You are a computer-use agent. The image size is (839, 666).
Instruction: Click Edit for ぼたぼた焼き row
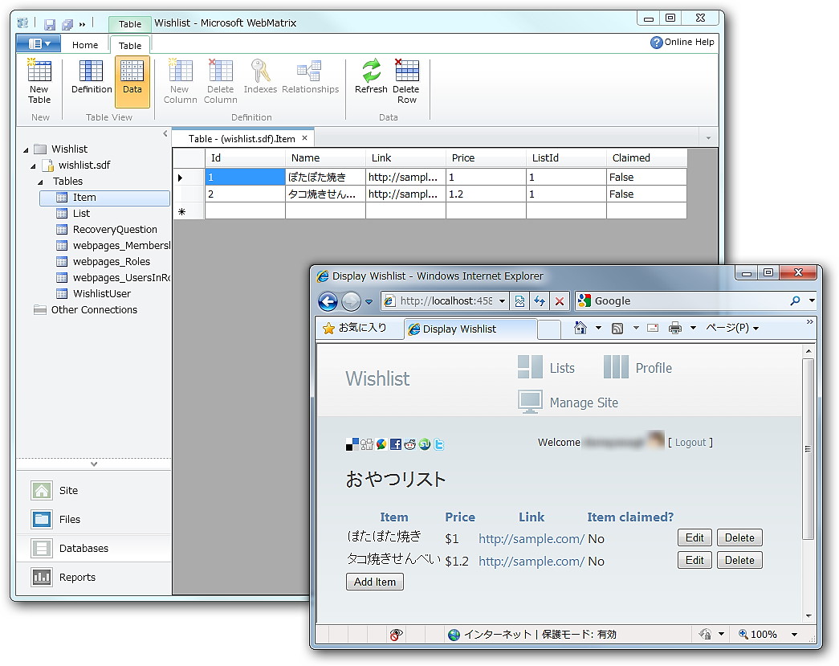click(694, 537)
